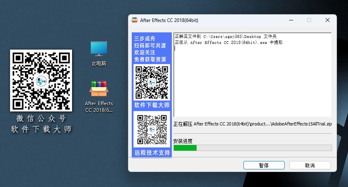Click the 暂停 button
Viewport: 348px width, 187px height.
[x=264, y=165]
